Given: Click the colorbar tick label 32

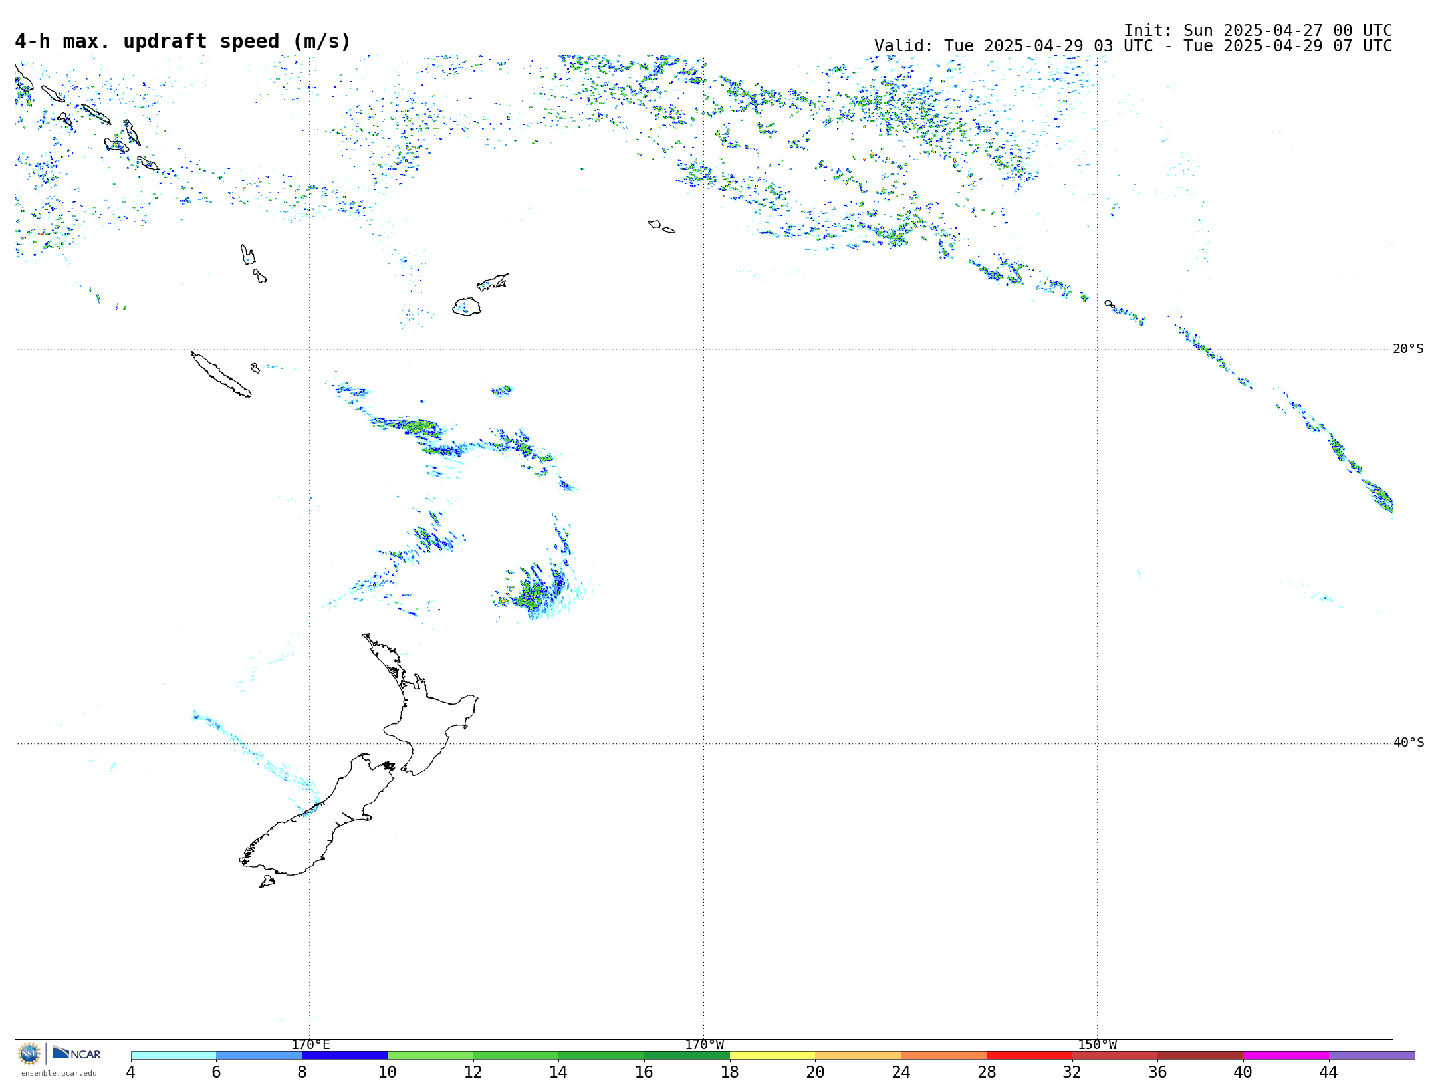Looking at the screenshot, I should coord(1072,1072).
